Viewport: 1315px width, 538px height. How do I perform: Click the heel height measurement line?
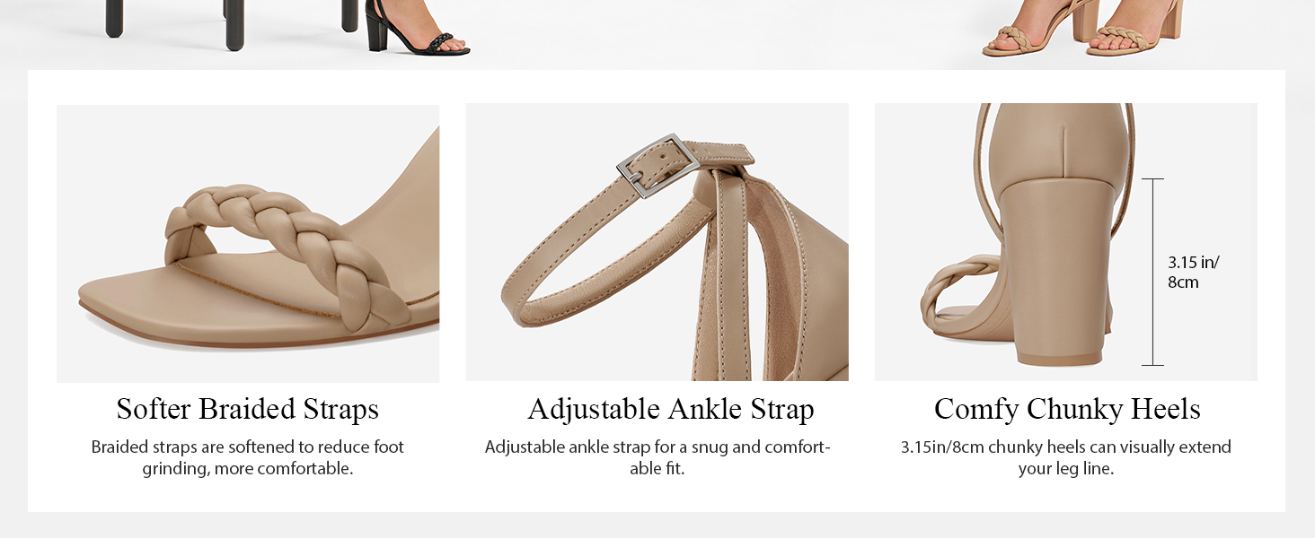(x=1152, y=272)
